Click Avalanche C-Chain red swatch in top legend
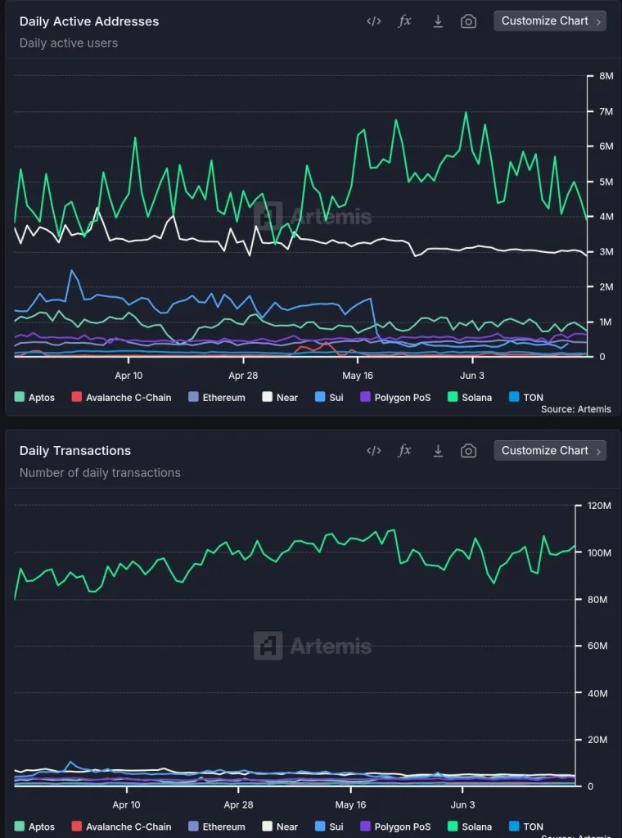The height and width of the screenshot is (838, 622). click(x=77, y=398)
